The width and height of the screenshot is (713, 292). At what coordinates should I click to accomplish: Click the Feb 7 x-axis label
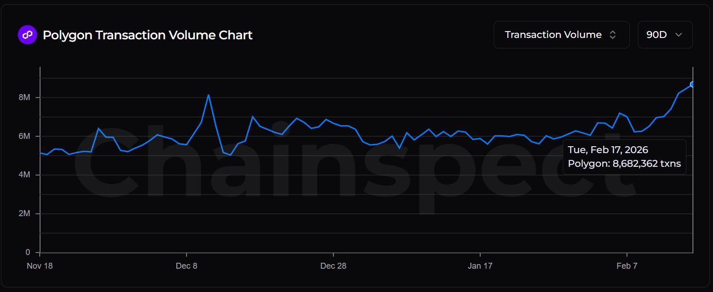tap(626, 266)
